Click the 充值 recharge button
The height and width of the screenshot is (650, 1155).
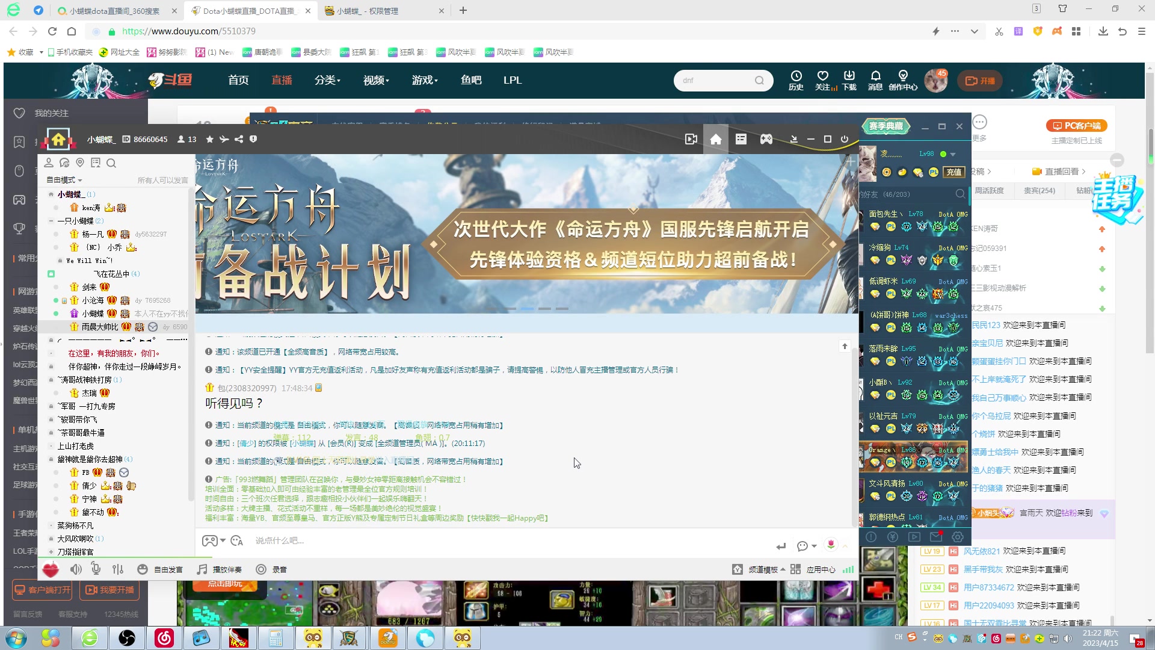tap(954, 172)
